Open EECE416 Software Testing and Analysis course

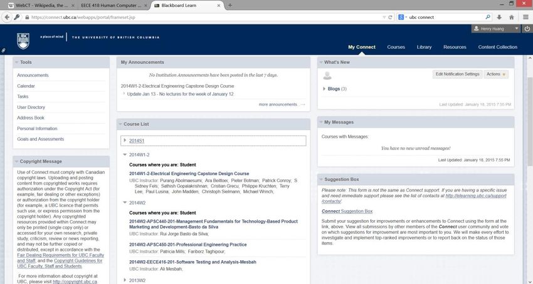point(193,262)
